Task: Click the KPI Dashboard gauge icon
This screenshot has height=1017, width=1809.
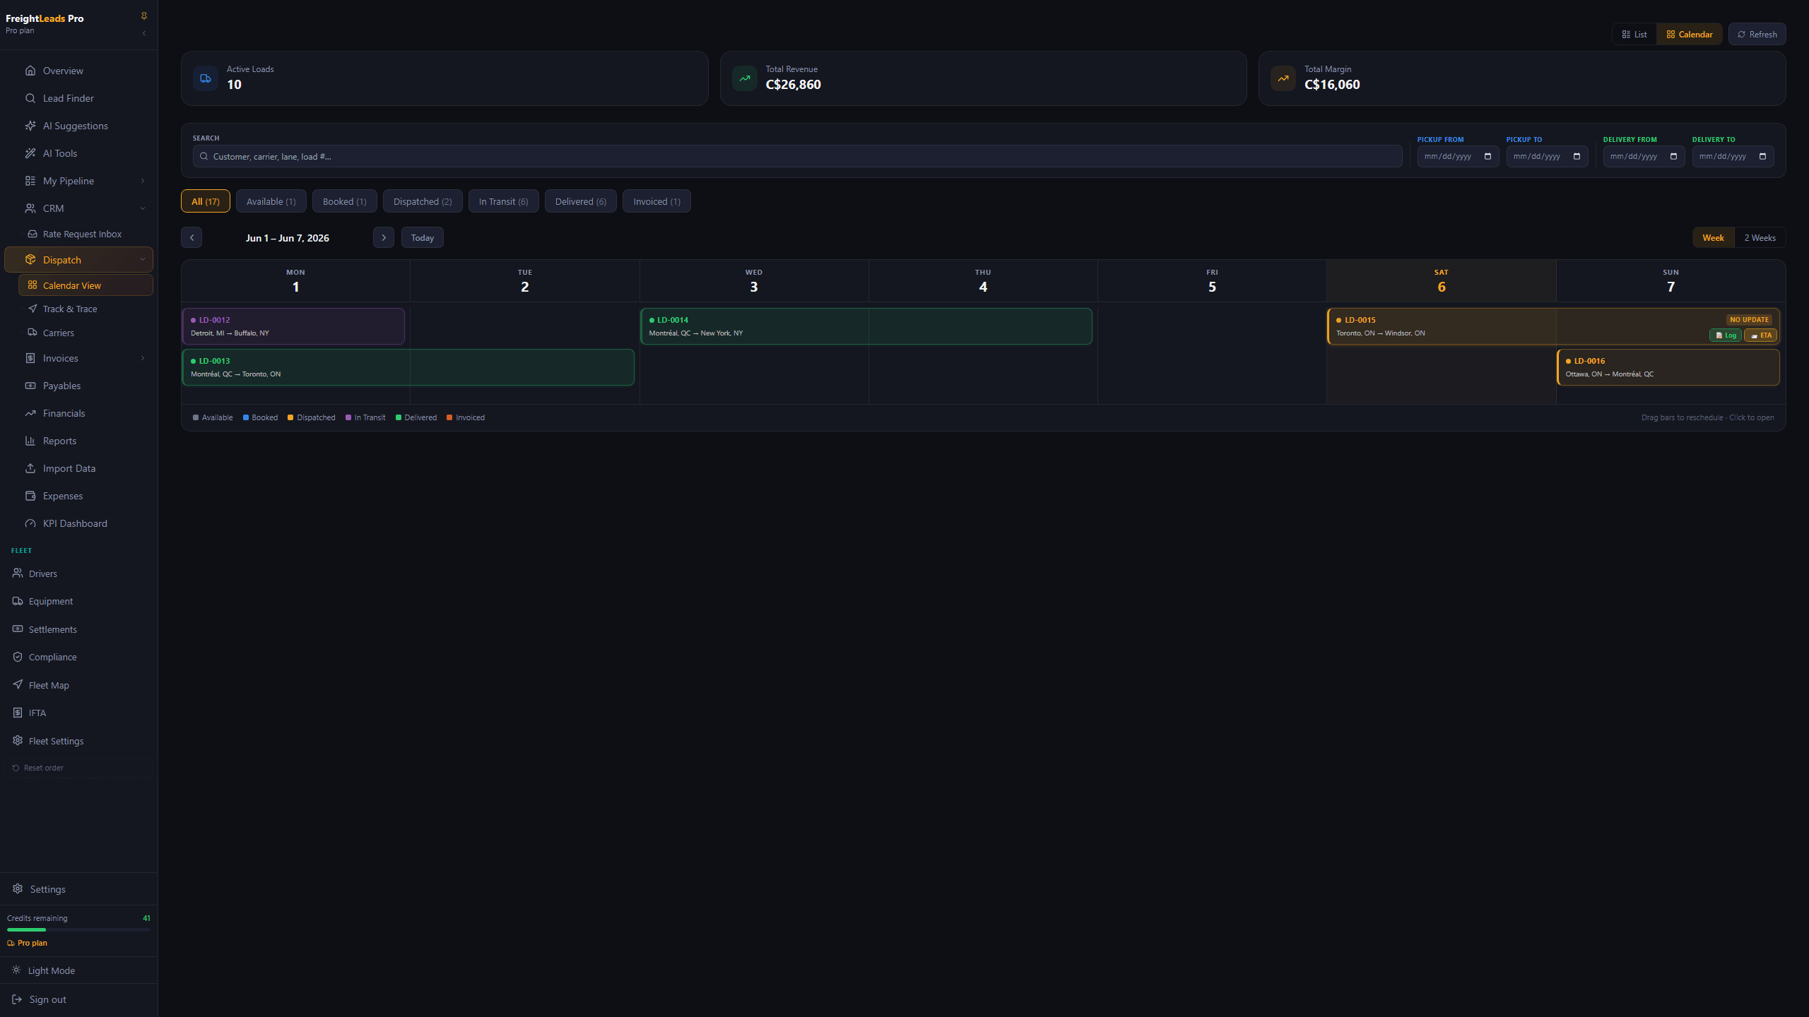Action: point(30,523)
